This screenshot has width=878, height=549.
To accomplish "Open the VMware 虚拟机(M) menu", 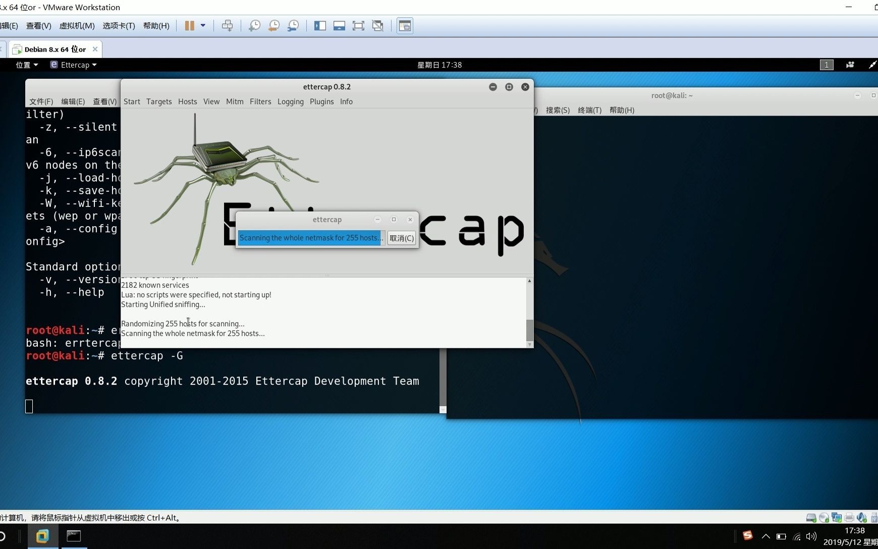I will click(x=77, y=26).
